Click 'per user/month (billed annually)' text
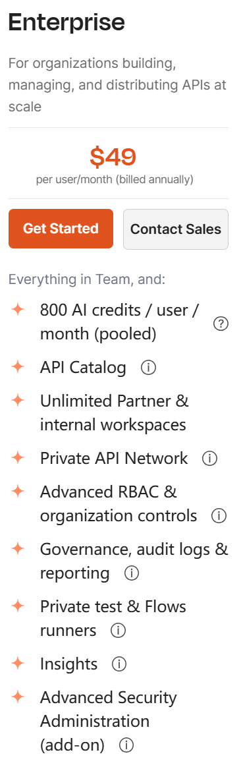This screenshot has width=241, height=771. click(x=115, y=180)
